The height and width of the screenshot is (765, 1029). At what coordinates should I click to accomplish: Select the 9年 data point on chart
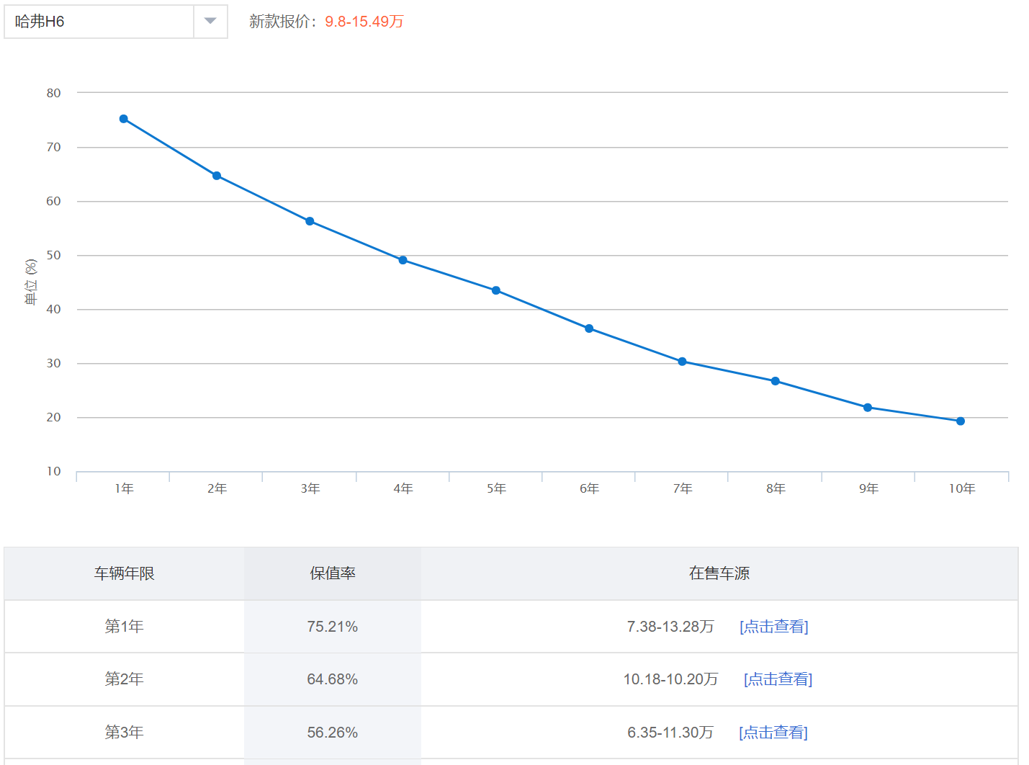[868, 408]
